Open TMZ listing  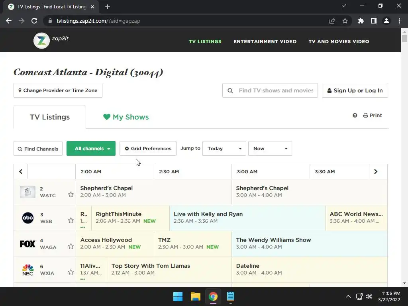pos(193,244)
